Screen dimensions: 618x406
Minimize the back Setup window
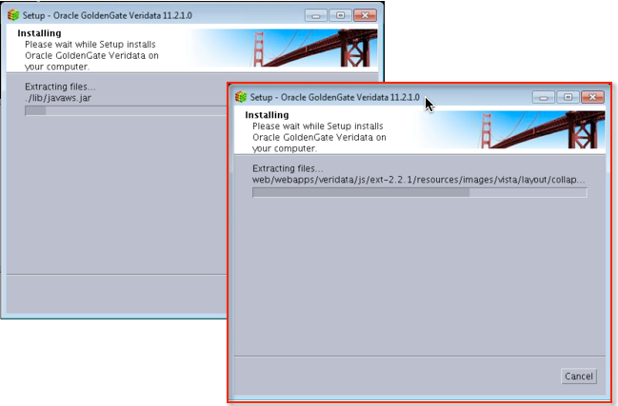316,15
